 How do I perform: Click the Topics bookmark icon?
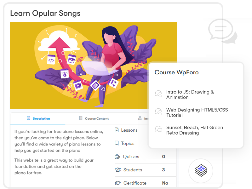pyautogui.click(x=117, y=143)
